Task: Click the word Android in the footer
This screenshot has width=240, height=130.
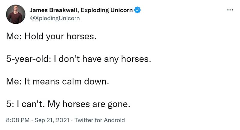Action: [114, 120]
